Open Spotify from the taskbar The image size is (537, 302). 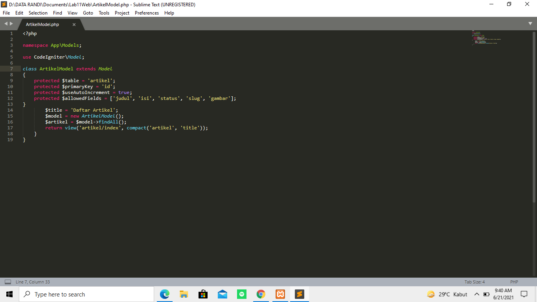[241, 294]
